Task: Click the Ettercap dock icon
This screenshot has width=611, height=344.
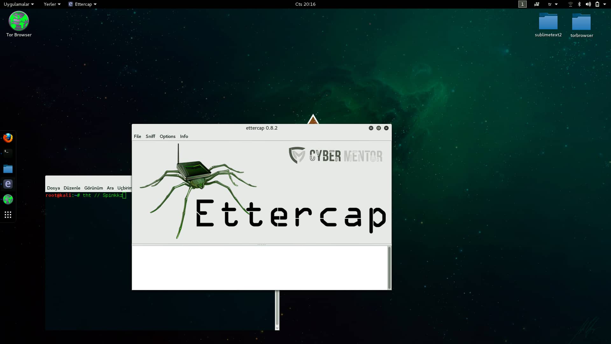Action: [x=8, y=184]
